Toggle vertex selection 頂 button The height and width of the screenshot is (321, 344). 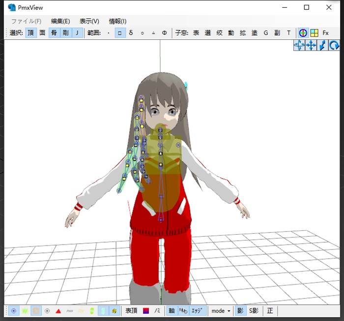coord(30,33)
